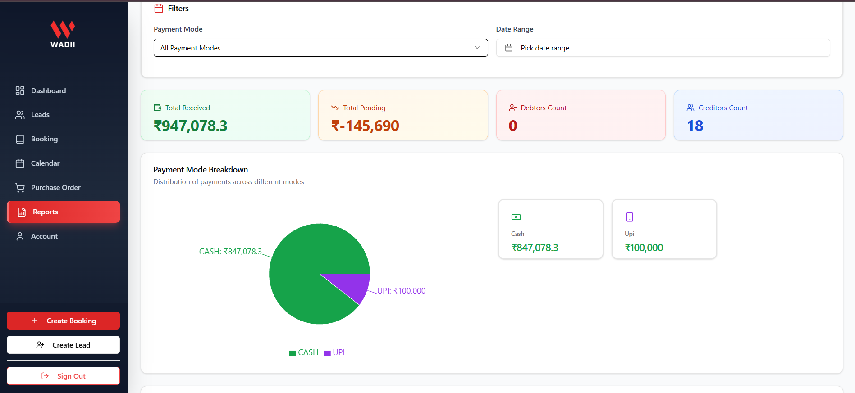
Task: Click the Total Received wallet icon
Action: [x=157, y=108]
